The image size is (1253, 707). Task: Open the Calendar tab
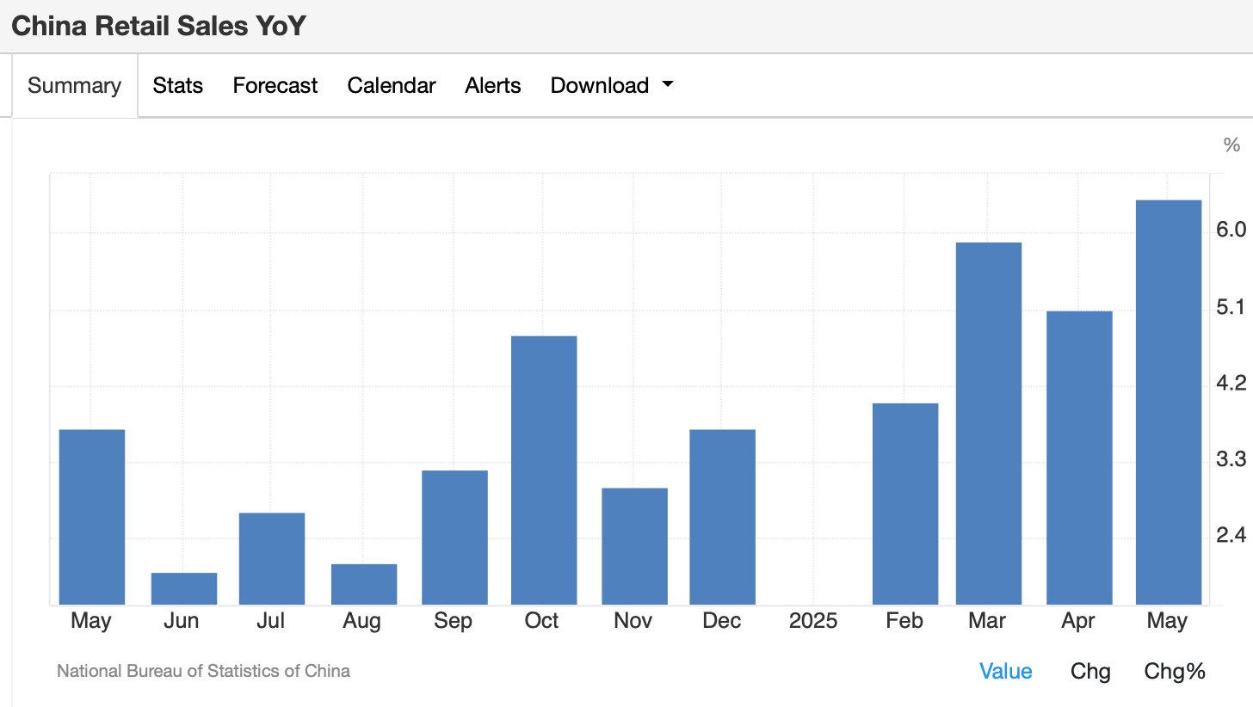[392, 85]
